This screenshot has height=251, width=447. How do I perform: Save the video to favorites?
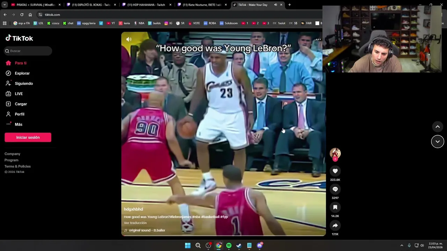click(x=335, y=207)
